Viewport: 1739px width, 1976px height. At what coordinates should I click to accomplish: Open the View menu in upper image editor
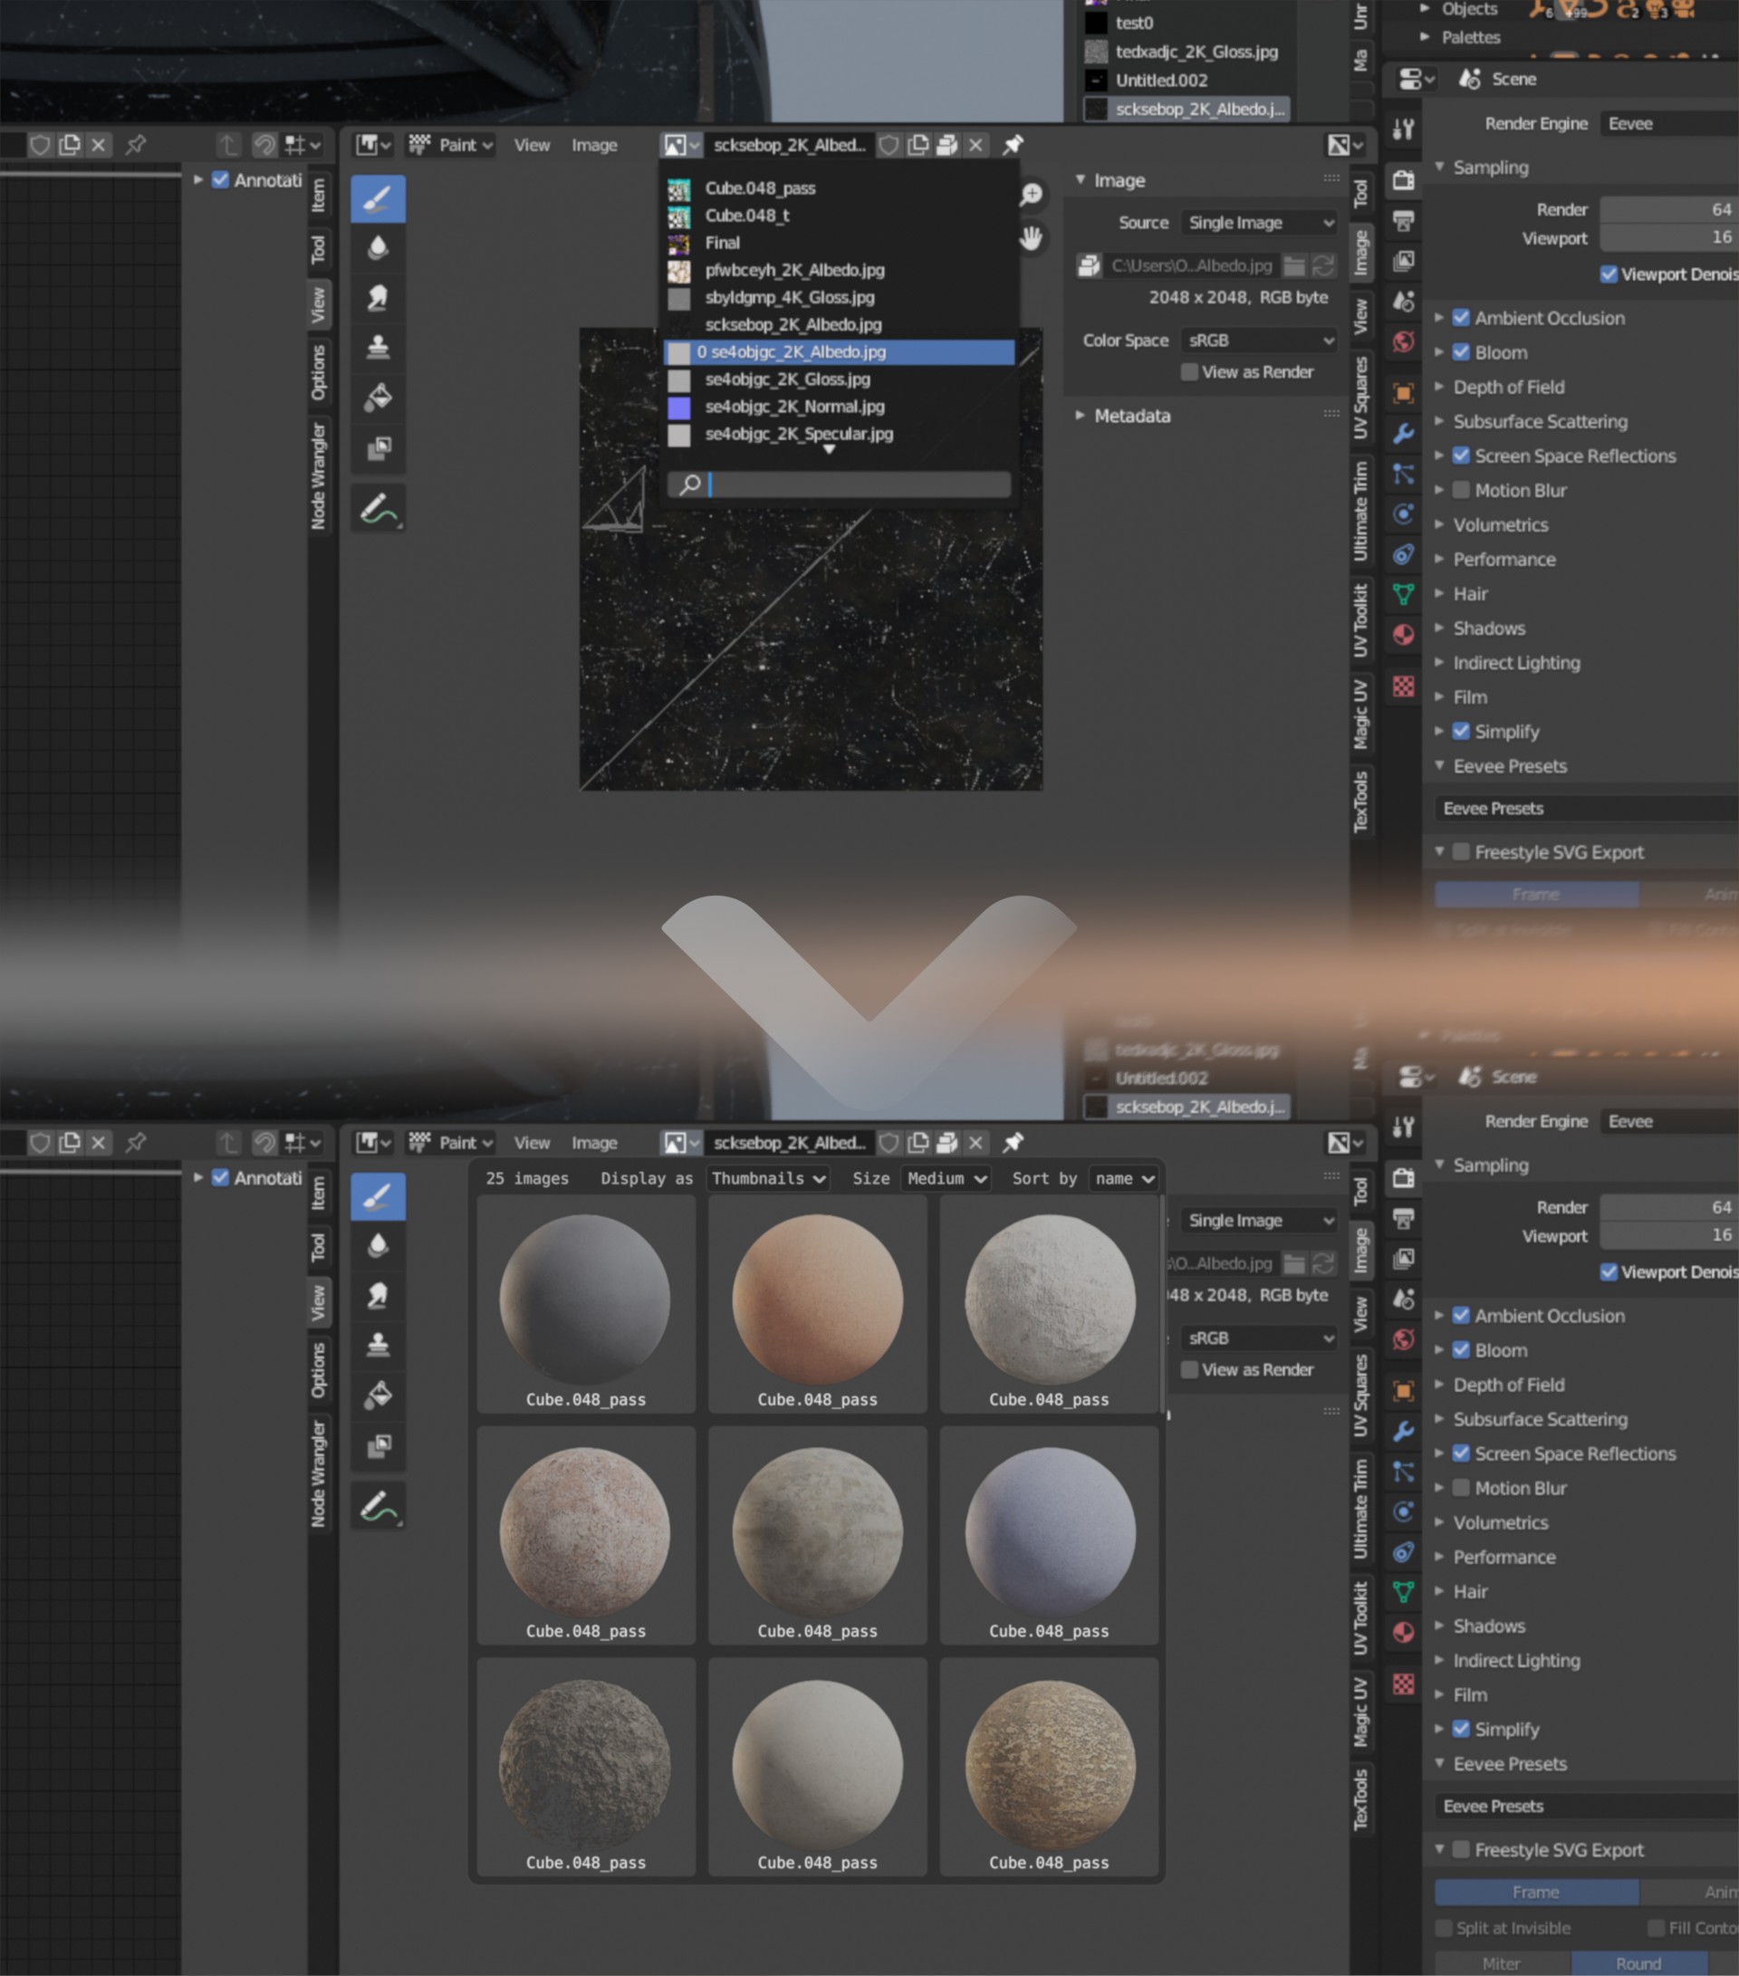click(532, 145)
